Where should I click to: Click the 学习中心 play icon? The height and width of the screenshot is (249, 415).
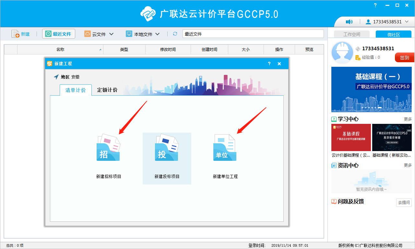334,119
